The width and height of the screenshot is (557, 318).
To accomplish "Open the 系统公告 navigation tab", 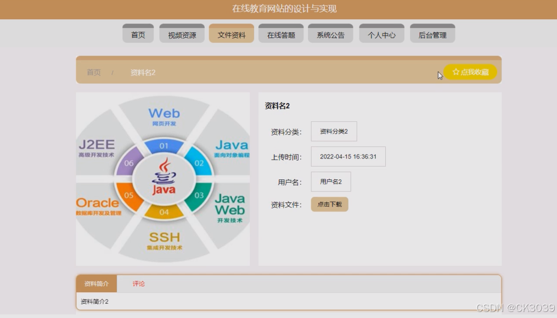I will point(330,33).
